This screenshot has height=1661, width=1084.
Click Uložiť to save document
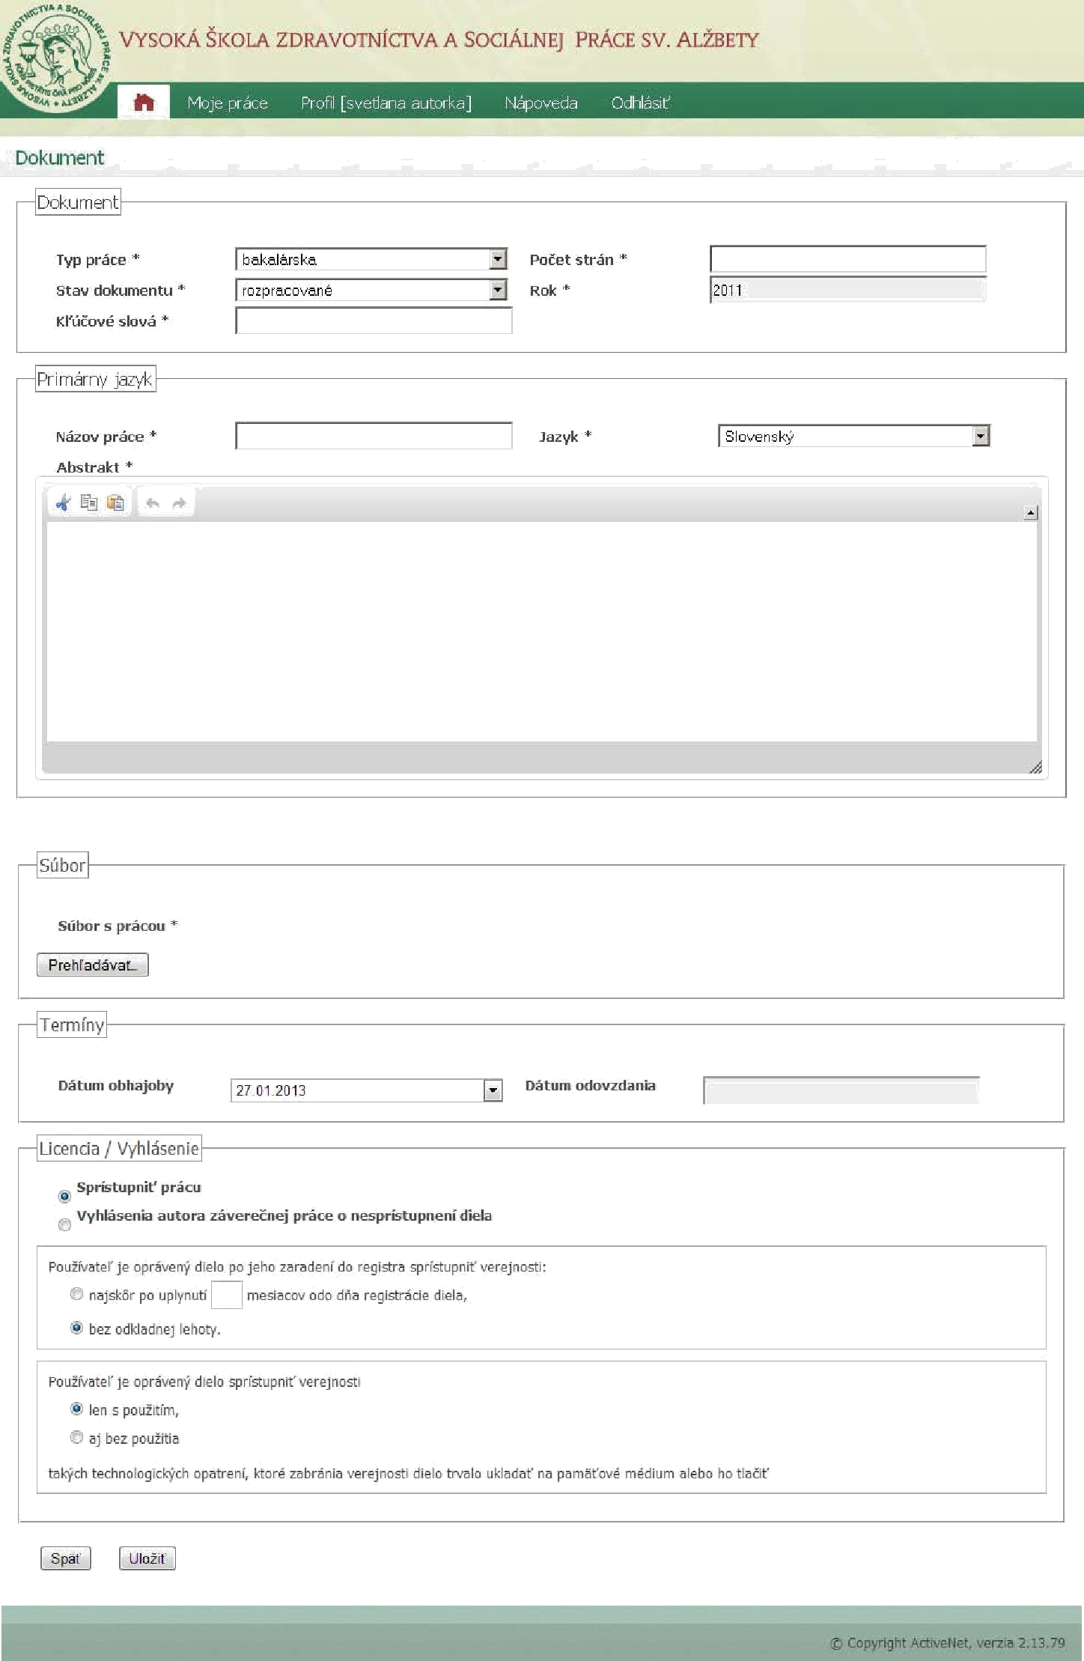pos(147,1558)
